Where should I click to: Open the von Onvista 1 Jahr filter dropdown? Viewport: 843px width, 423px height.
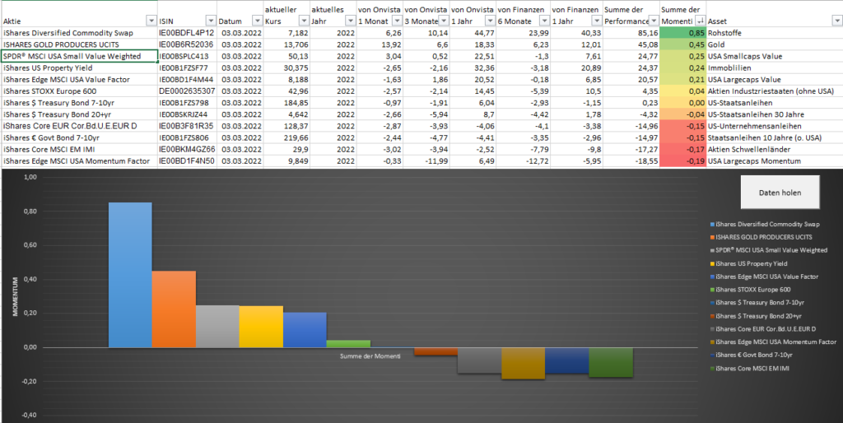click(x=490, y=21)
